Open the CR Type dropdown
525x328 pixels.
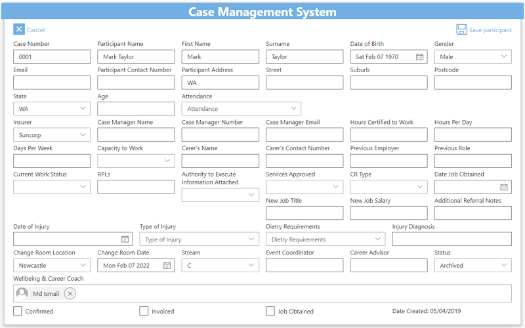pyautogui.click(x=388, y=187)
